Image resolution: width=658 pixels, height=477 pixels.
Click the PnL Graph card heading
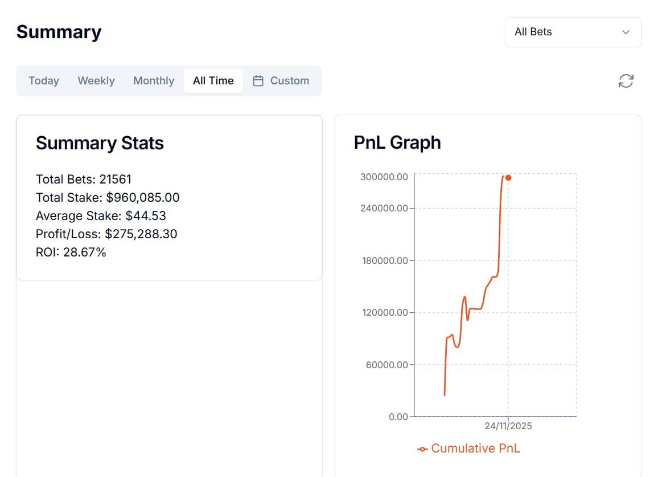point(397,142)
